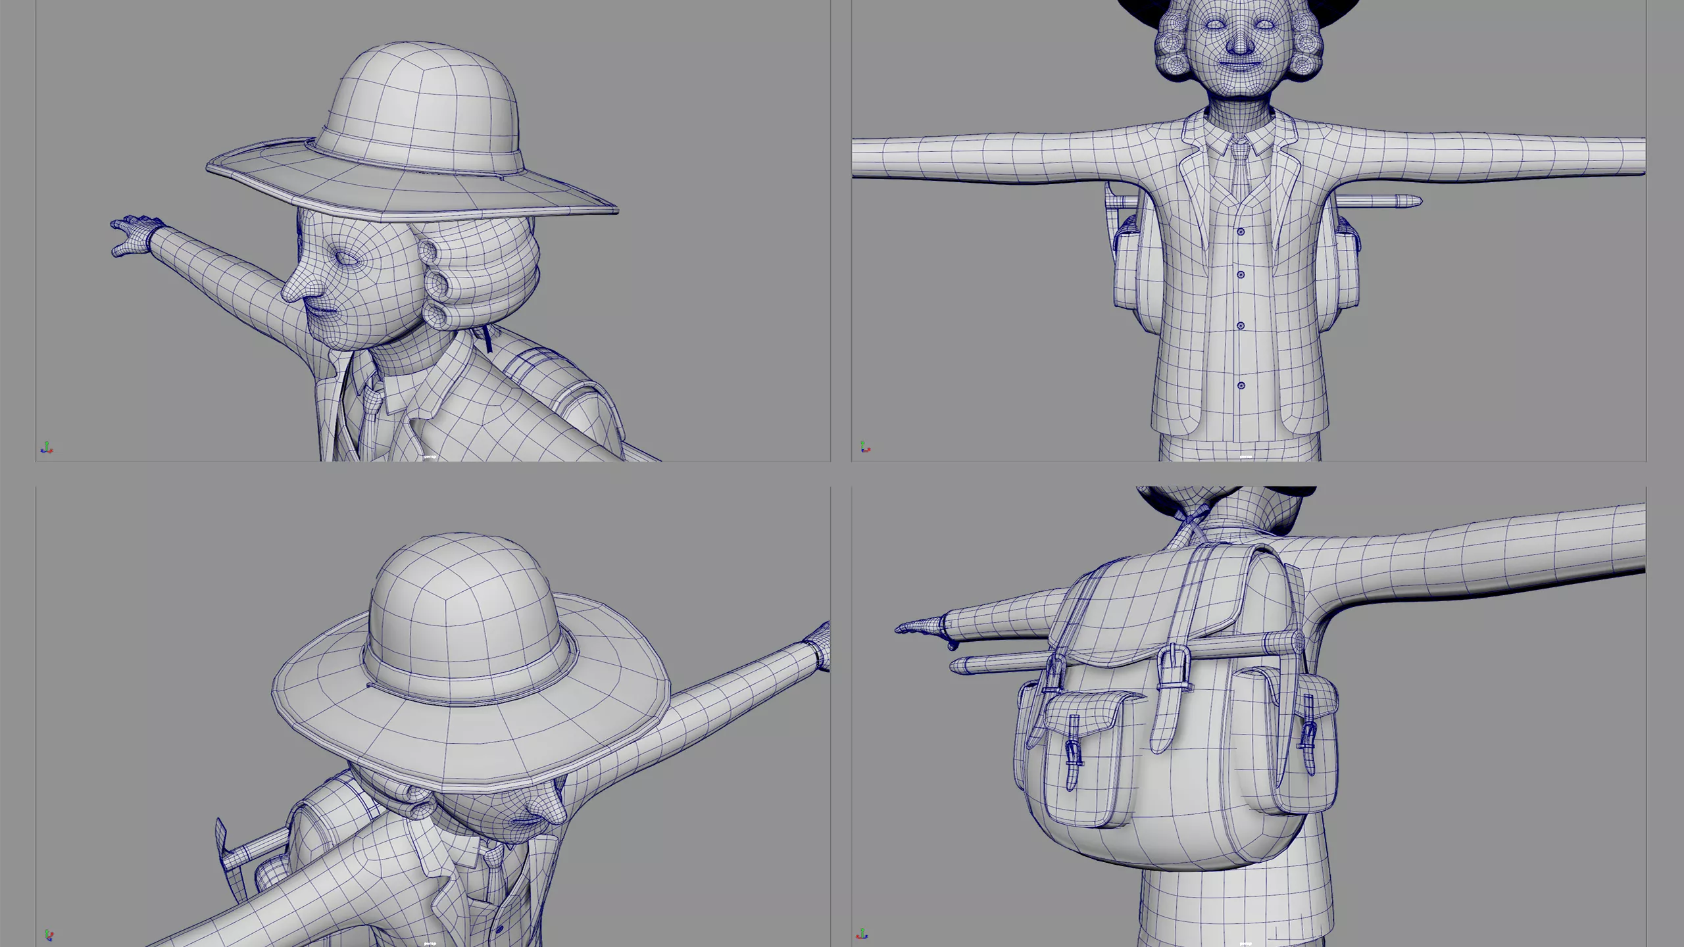Image resolution: width=1684 pixels, height=947 pixels.
Task: Click the top shirt button in front view
Action: [1241, 231]
